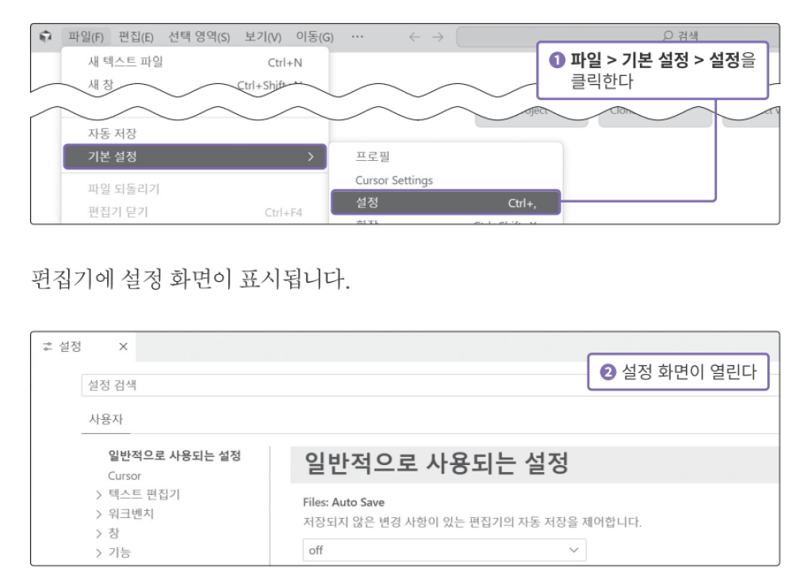Choose 설정 in the submenu
812x587 pixels.
(x=445, y=203)
